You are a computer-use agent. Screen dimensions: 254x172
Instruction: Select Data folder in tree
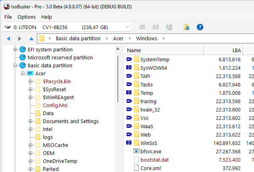[48, 113]
